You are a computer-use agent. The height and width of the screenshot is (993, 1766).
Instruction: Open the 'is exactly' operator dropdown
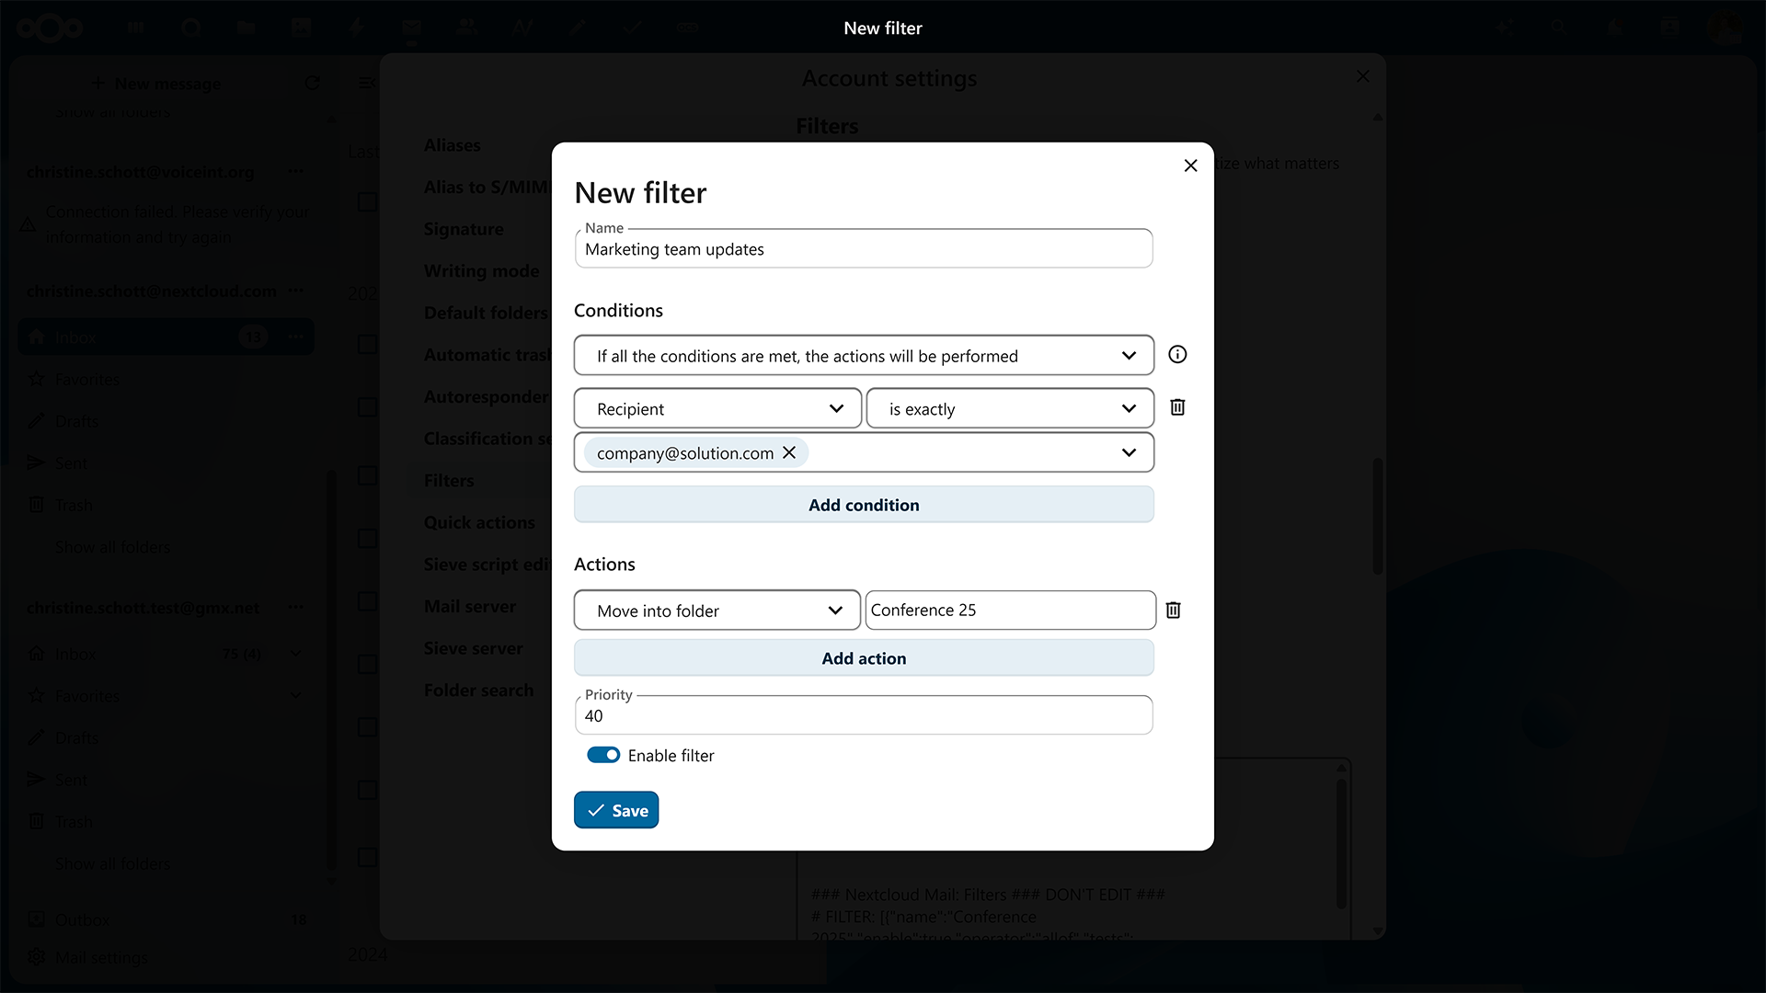(1009, 408)
